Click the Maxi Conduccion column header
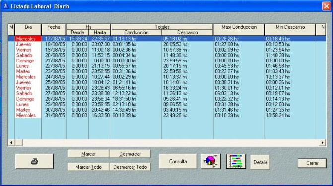The image size is (333, 186). pyautogui.click(x=239, y=30)
